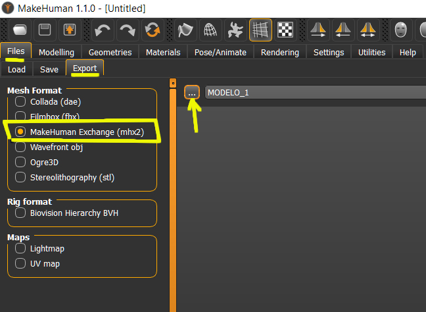Click the browse '...' button
This screenshot has width=426, height=312.
point(192,93)
